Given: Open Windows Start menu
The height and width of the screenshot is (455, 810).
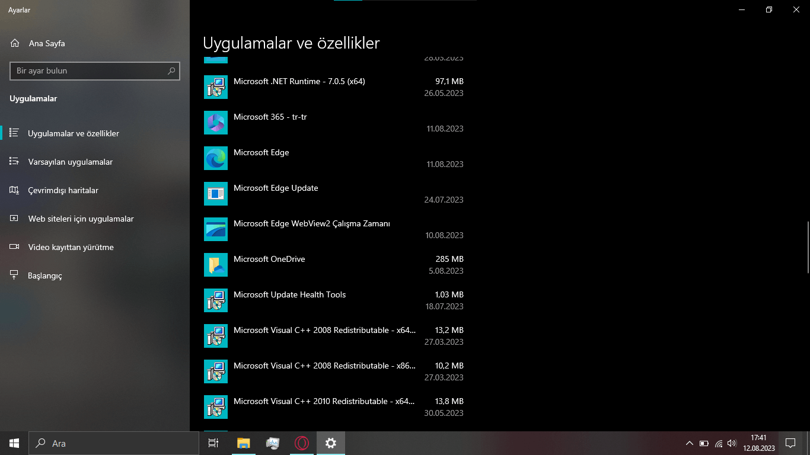Looking at the screenshot, I should tap(14, 443).
